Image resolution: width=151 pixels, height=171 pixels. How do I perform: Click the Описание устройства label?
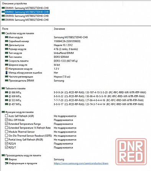(15, 3)
